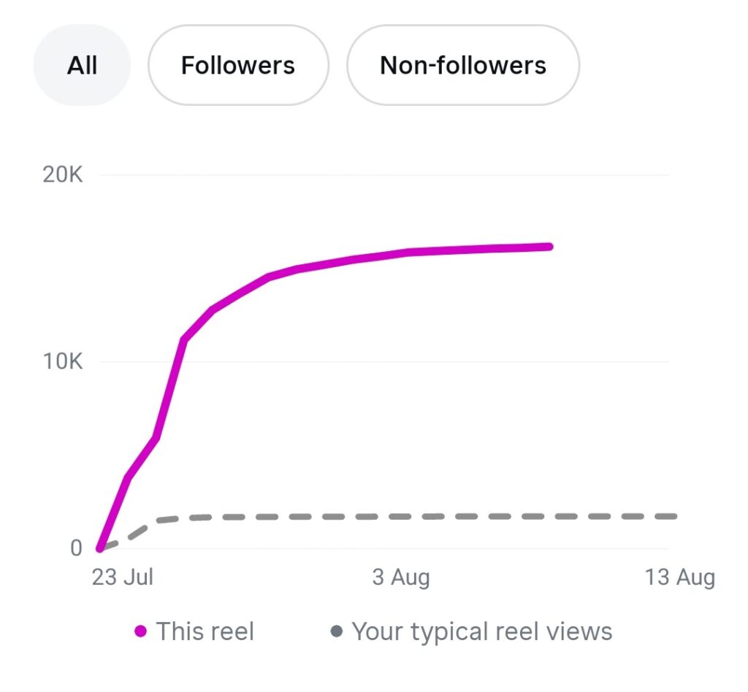Click the 0 y-axis label
The width and height of the screenshot is (748, 692).
click(76, 548)
